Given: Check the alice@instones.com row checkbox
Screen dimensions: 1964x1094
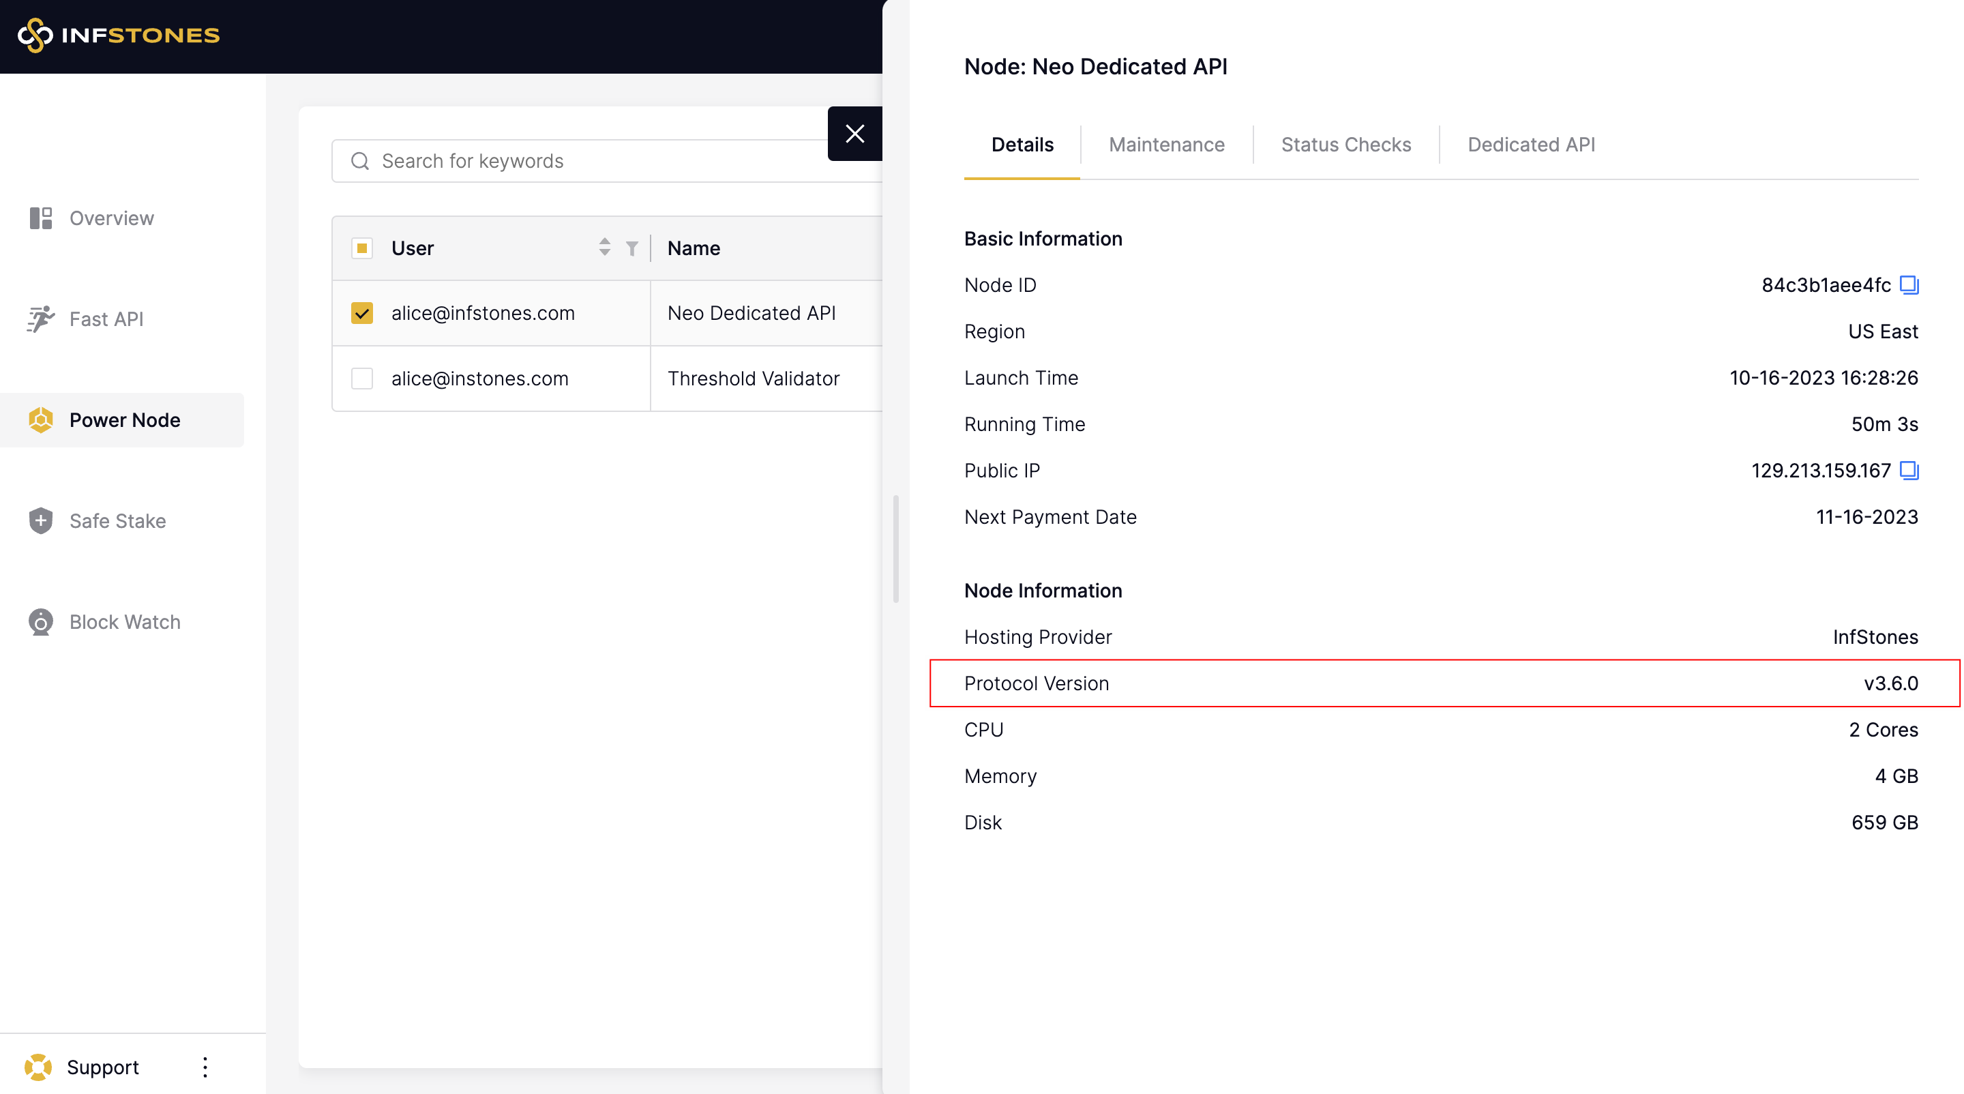Looking at the screenshot, I should click(x=361, y=379).
